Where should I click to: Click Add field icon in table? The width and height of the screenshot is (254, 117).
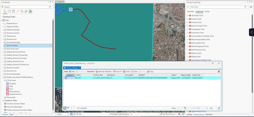[x=72, y=71]
